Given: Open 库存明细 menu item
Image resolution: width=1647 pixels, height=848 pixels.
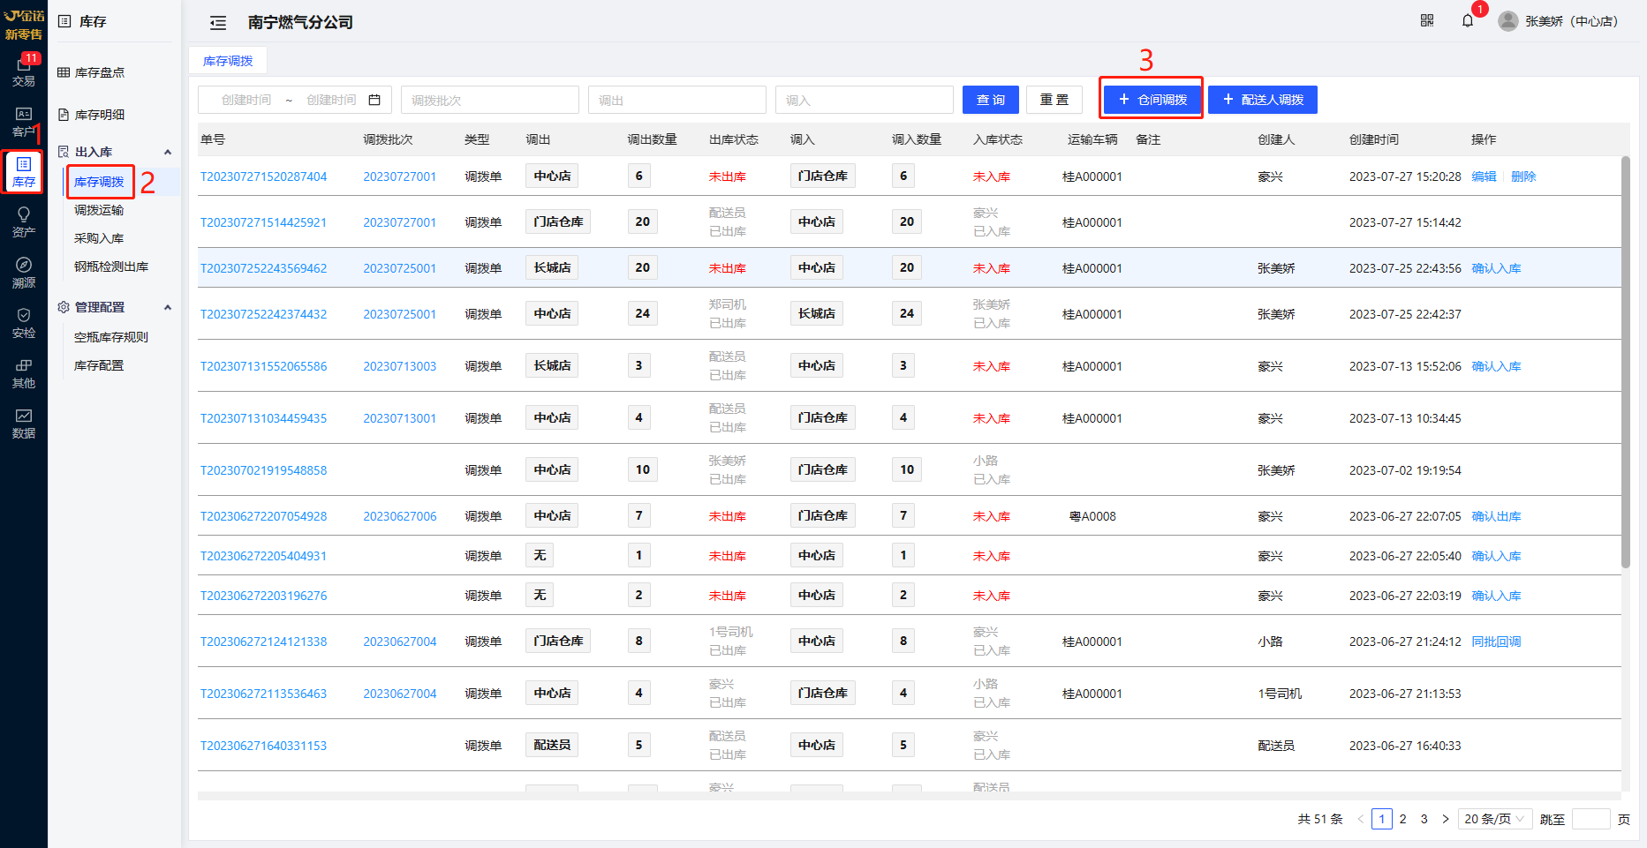Looking at the screenshot, I should point(100,115).
